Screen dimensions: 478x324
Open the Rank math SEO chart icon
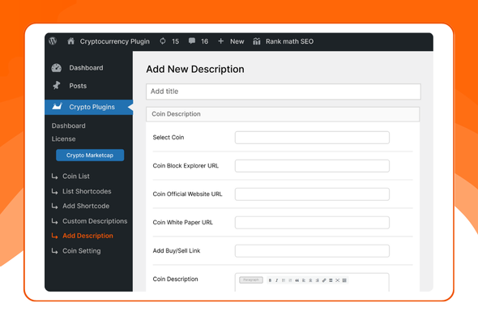coord(257,41)
